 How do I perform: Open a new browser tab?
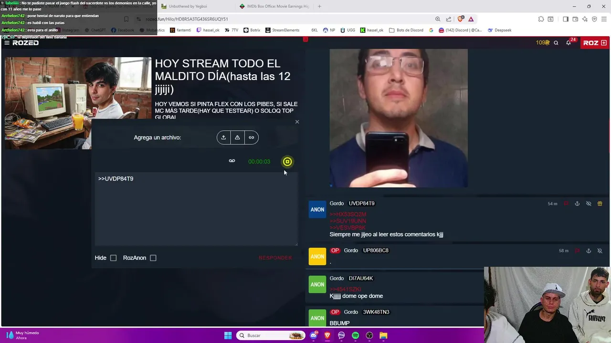click(x=319, y=6)
